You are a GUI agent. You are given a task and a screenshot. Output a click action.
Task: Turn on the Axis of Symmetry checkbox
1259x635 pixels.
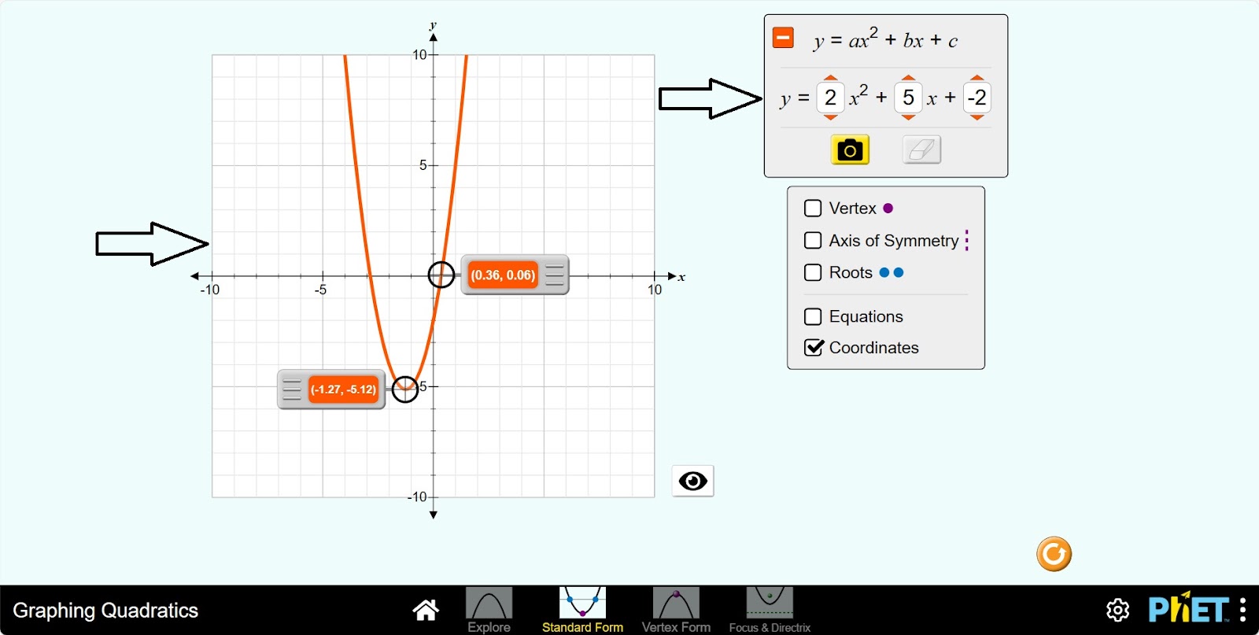(813, 241)
